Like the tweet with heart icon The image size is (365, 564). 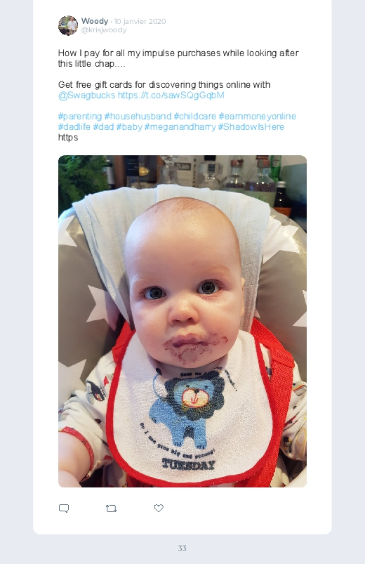(x=159, y=508)
